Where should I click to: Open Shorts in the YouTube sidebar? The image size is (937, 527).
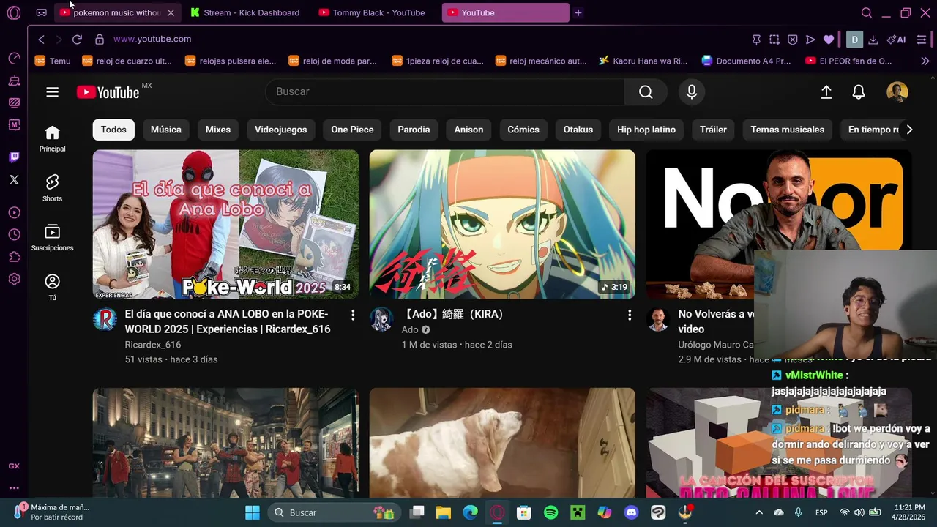(52, 188)
